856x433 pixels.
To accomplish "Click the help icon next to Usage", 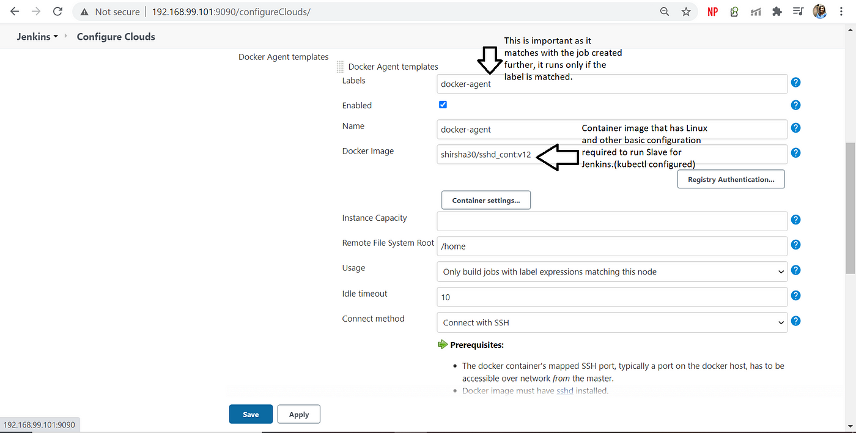I will coord(796,270).
